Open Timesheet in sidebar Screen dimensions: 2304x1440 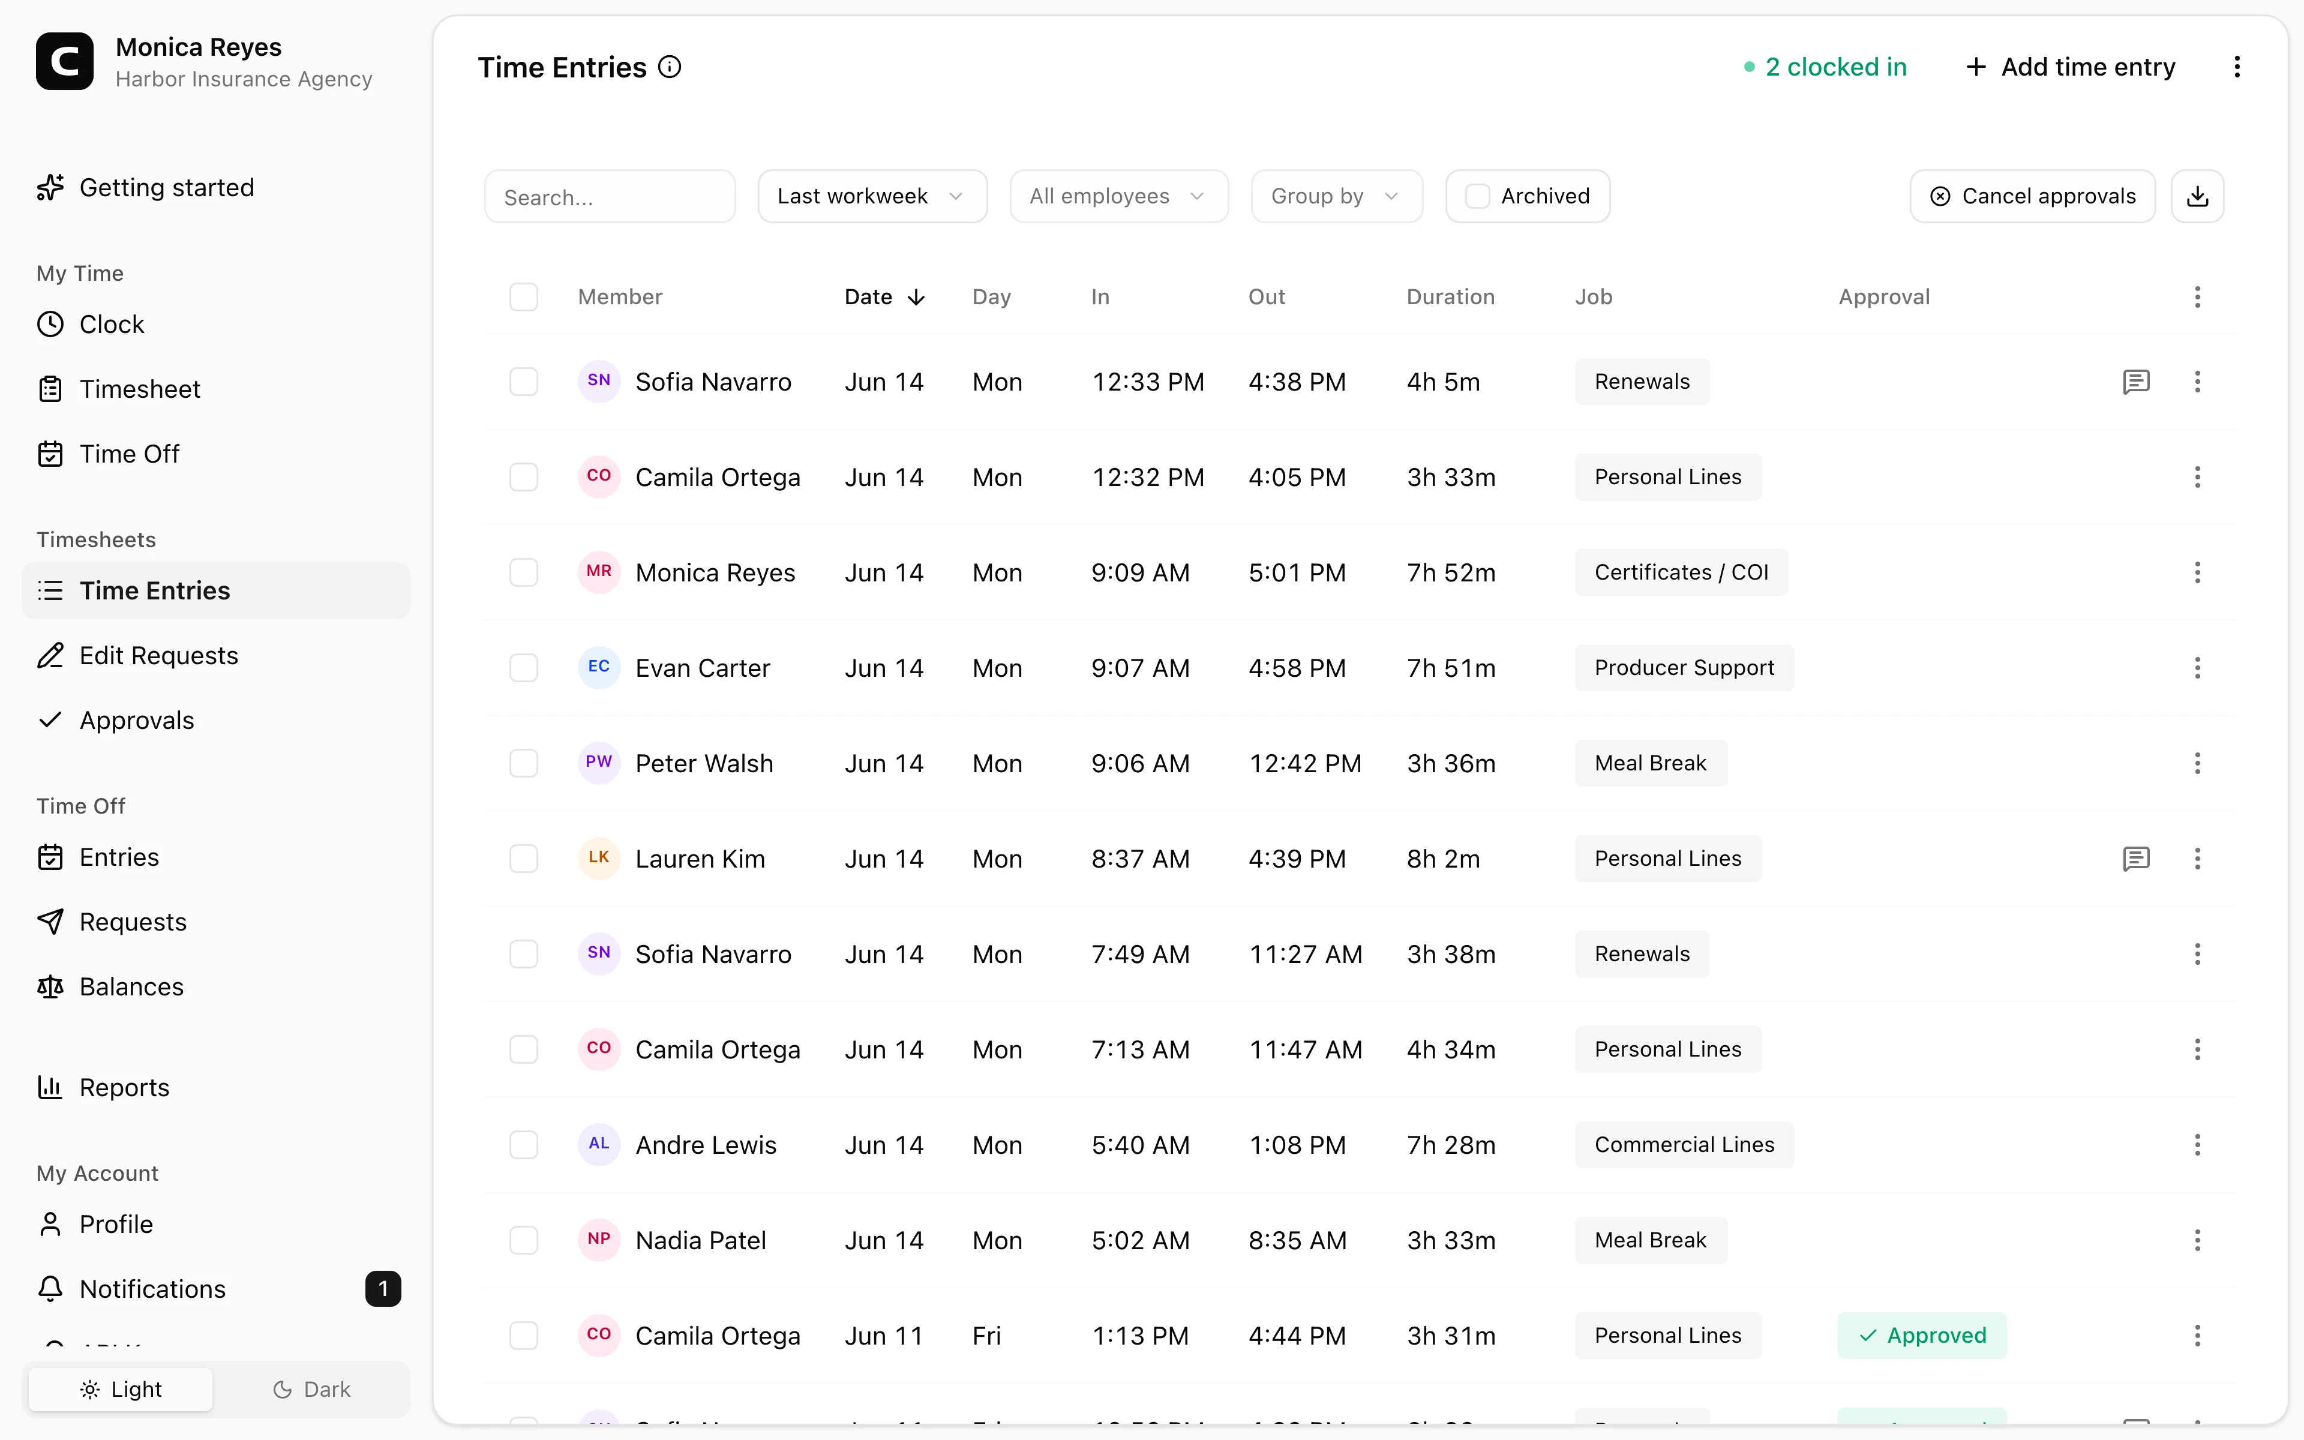click(215, 389)
